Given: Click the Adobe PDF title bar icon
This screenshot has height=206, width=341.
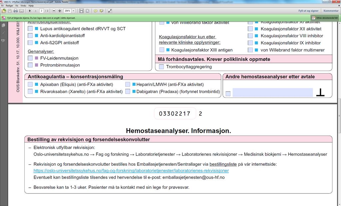Looking at the screenshot, I should pyautogui.click(x=2, y=2).
